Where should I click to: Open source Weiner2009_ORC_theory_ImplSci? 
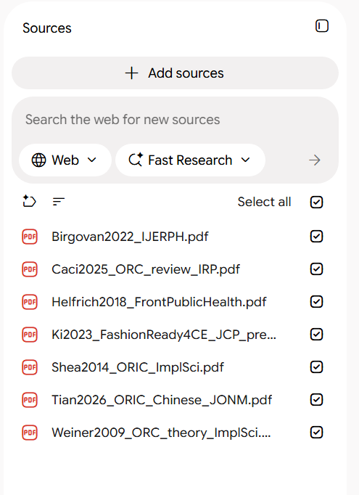pyautogui.click(x=161, y=433)
